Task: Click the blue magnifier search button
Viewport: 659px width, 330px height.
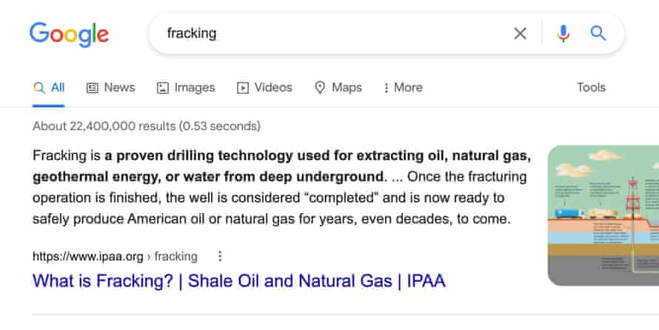Action: click(598, 33)
